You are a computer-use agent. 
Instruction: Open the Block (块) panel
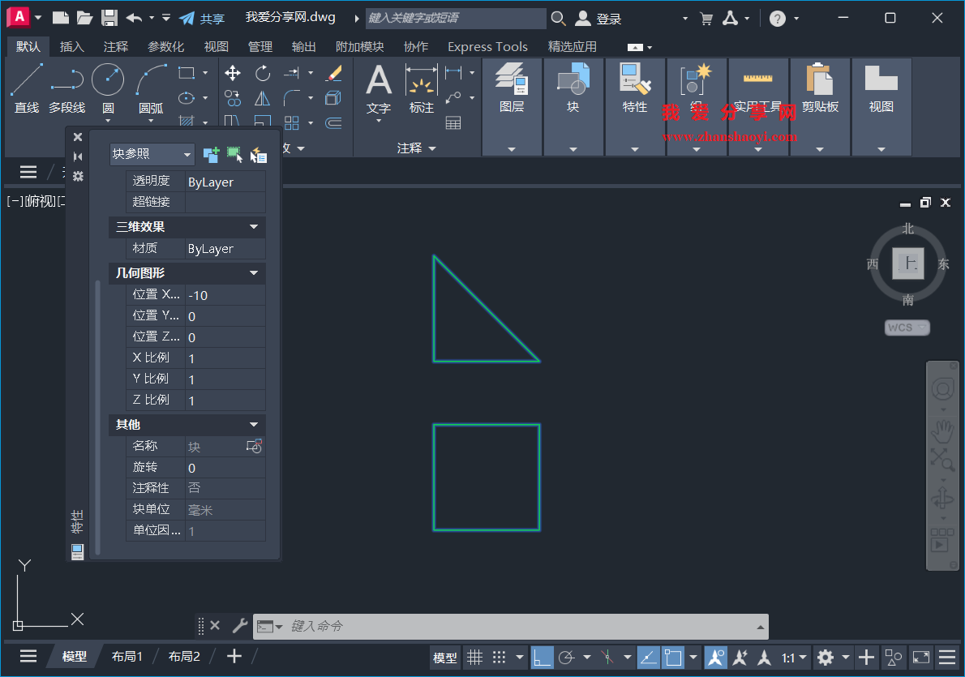point(573,89)
